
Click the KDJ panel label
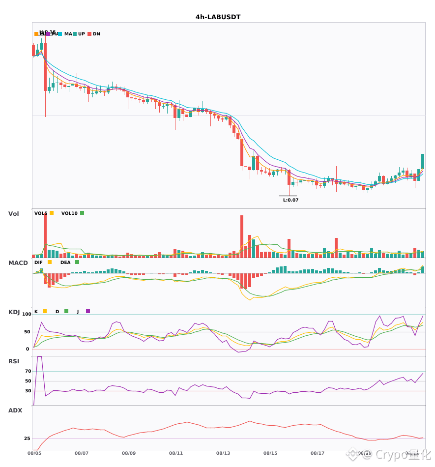14,312
